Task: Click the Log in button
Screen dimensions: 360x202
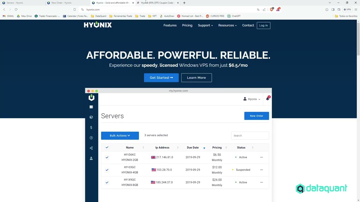Action: [x=264, y=25]
